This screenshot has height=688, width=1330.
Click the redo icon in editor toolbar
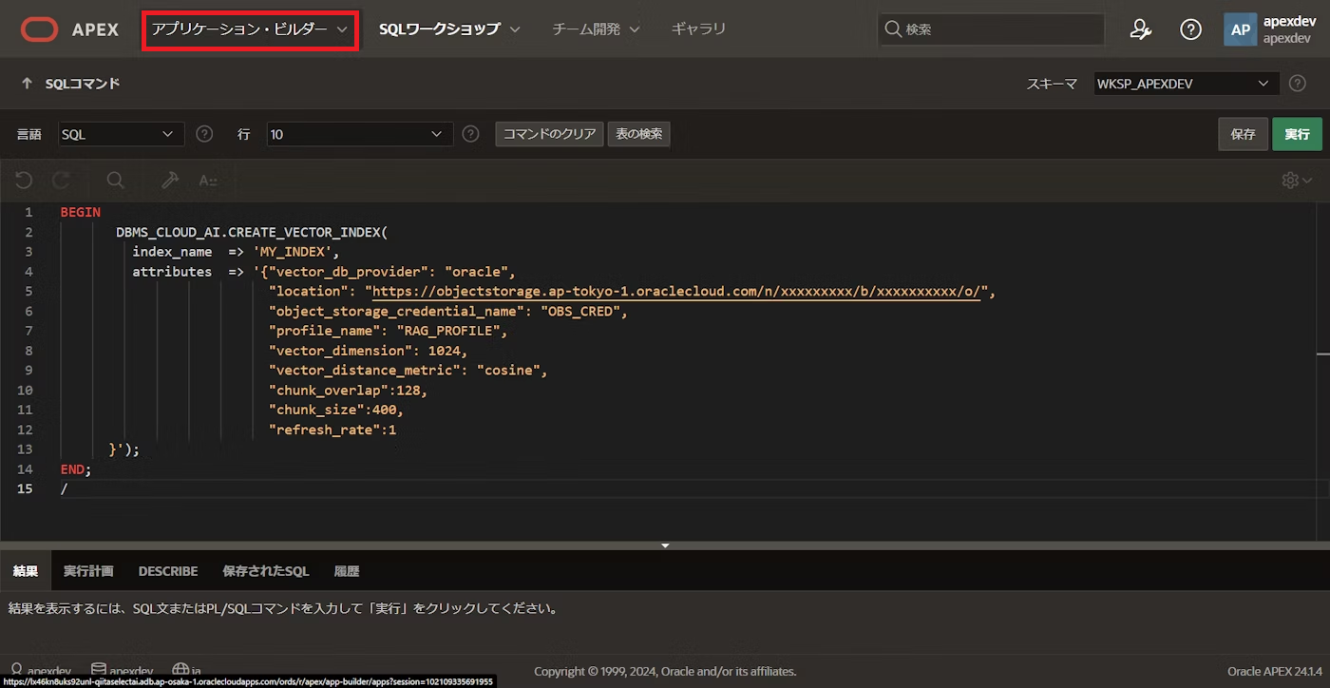62,181
